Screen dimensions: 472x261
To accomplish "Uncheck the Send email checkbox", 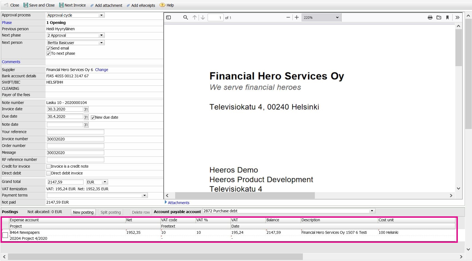I will pos(49,48).
